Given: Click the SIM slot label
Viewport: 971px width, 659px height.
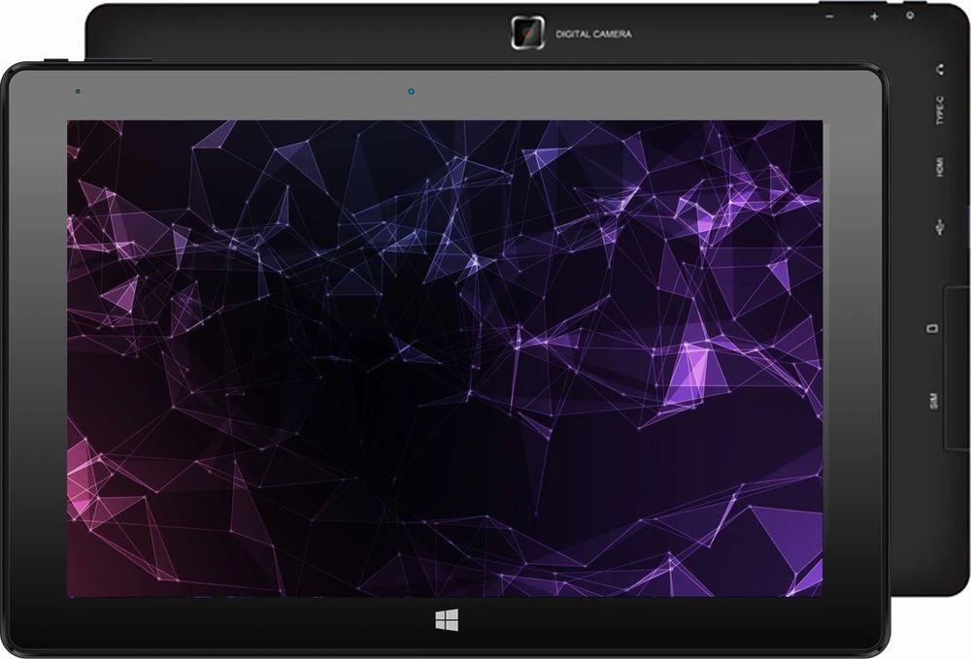Looking at the screenshot, I should [933, 401].
